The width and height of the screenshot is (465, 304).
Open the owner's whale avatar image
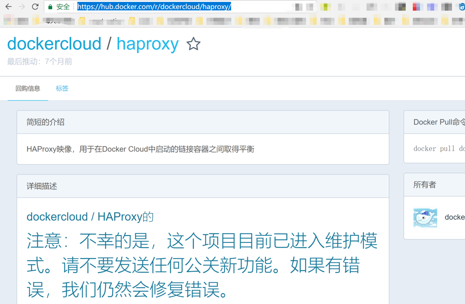[425, 217]
